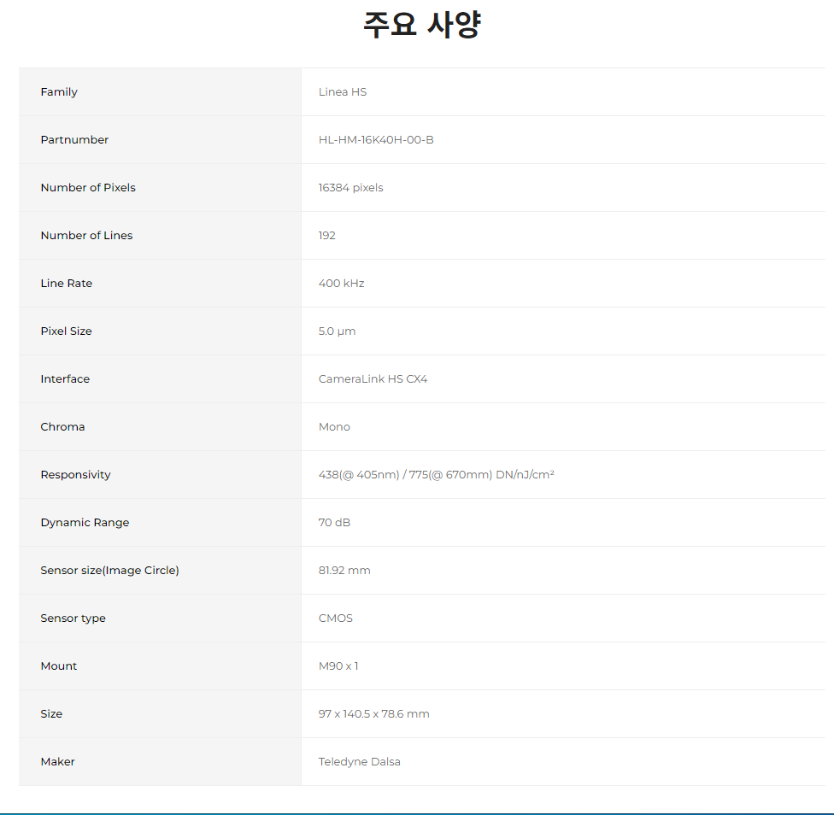Select the 81.92 mm sensor size value
The height and width of the screenshot is (815, 834).
tap(344, 571)
